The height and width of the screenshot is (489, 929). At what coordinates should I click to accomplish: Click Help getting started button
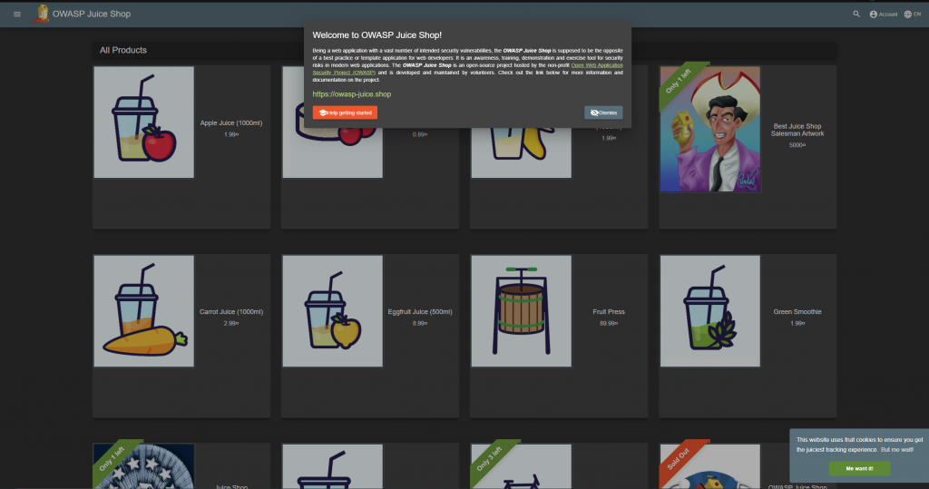345,112
